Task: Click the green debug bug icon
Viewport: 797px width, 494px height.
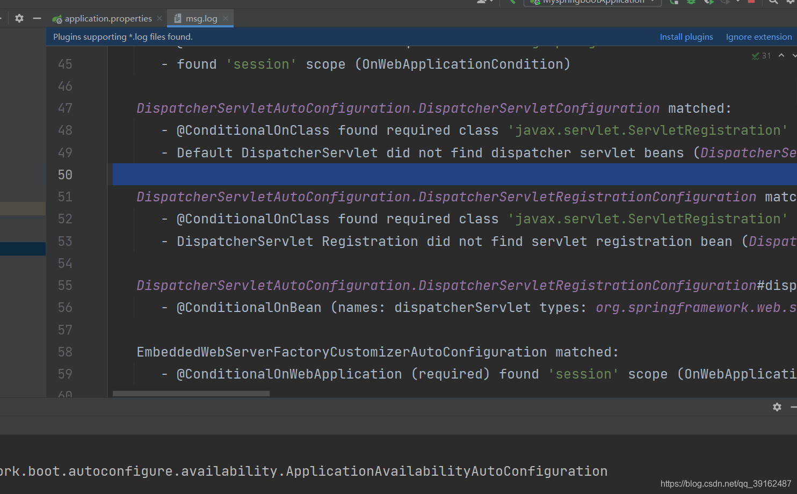Action: (691, 2)
